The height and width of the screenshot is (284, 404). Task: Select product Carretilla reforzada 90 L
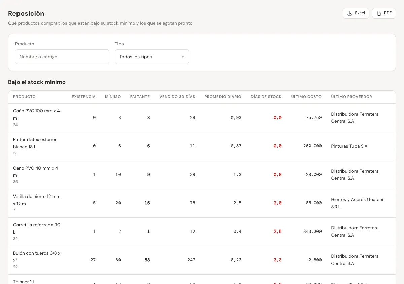37,228
